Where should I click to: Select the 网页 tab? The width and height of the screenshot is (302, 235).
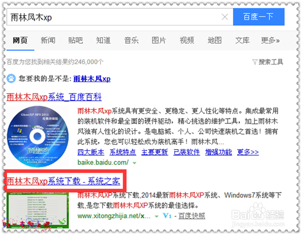(20, 41)
